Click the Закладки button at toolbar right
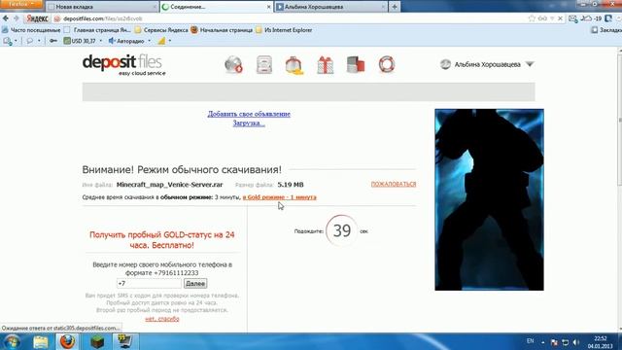The image size is (622, 350). point(606,30)
